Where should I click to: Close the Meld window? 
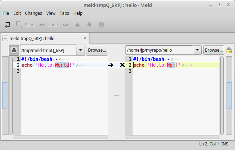(228, 5)
